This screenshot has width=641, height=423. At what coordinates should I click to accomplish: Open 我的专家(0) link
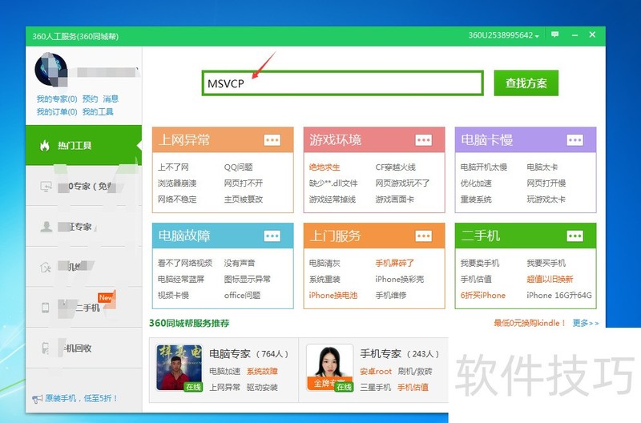pyautogui.click(x=57, y=99)
